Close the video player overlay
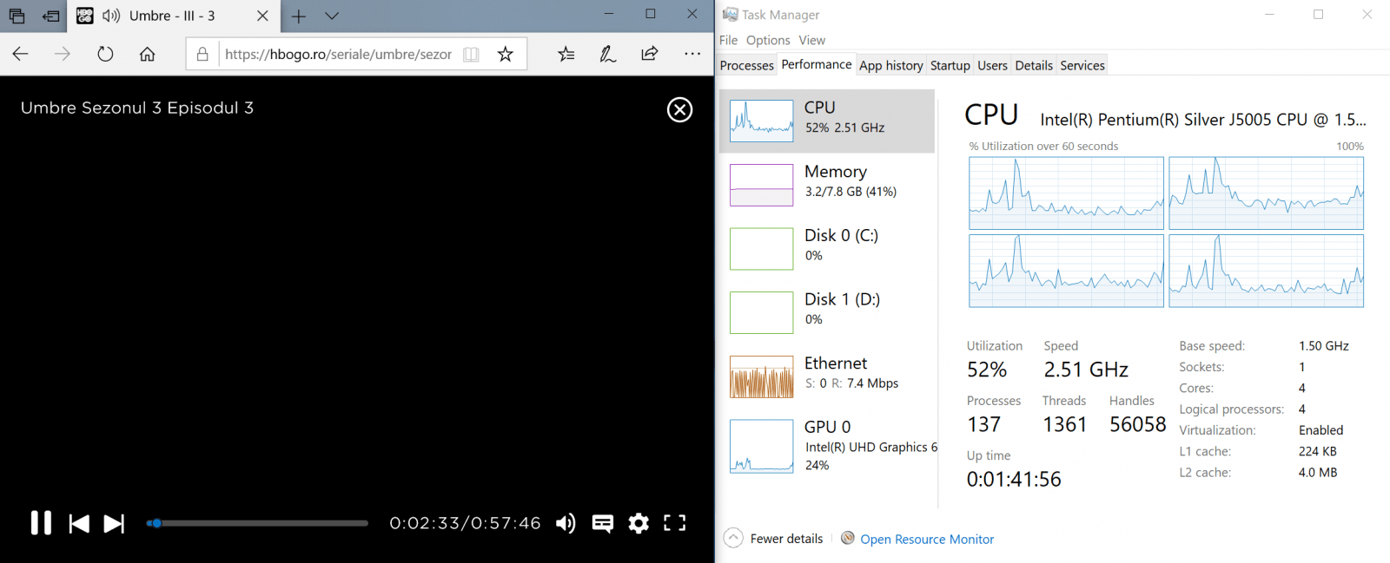Screen dimensions: 1390x563 679,109
